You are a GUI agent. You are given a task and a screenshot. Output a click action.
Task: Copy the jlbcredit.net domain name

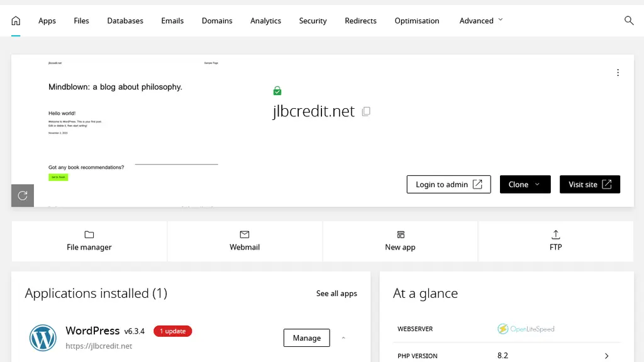click(x=366, y=112)
